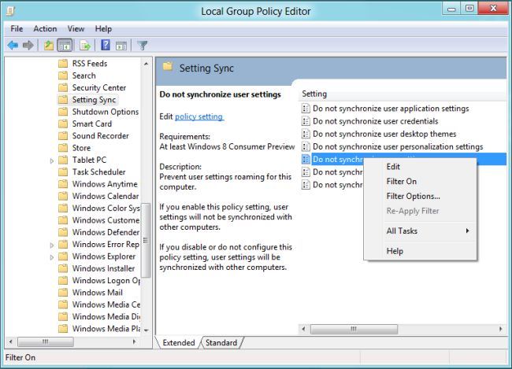The height and width of the screenshot is (369, 512).
Task: Click tree pane vertical scrollbar thumb
Action: point(146,241)
